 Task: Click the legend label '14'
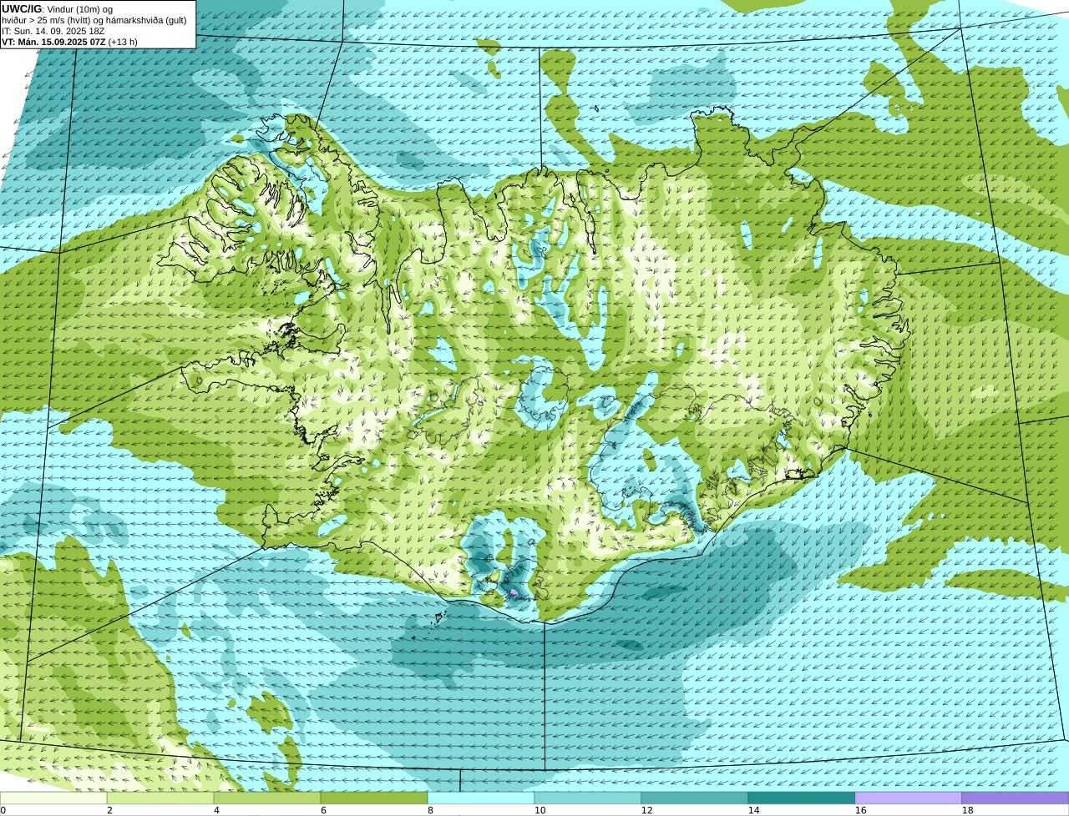pos(754,810)
